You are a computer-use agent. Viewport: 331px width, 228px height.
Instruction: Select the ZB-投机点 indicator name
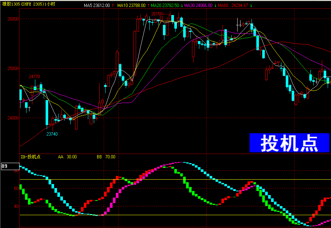[x=31, y=157]
